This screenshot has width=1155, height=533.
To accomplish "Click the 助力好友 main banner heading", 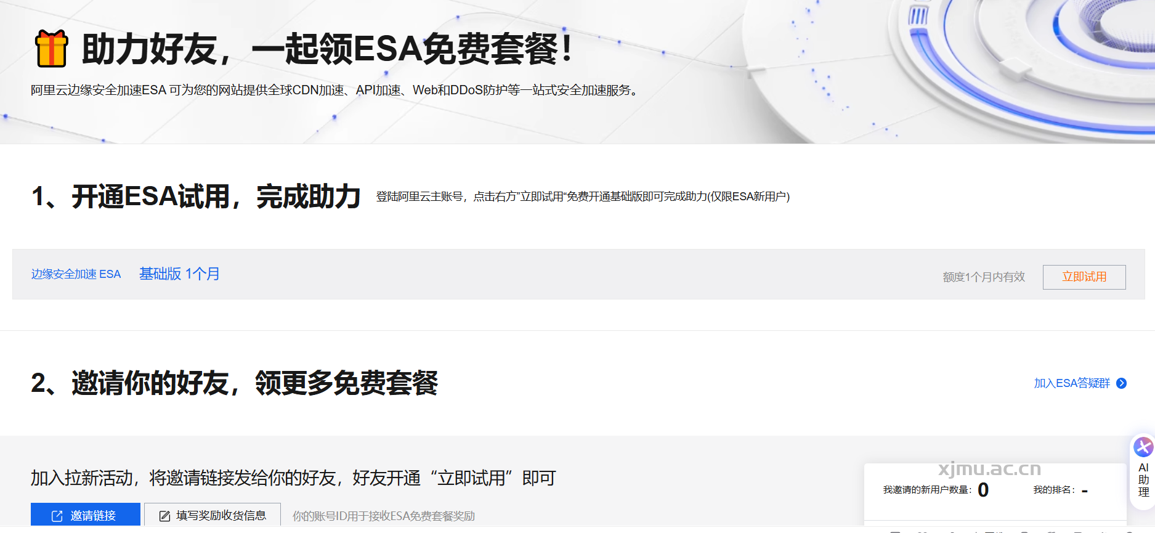I will click(326, 49).
